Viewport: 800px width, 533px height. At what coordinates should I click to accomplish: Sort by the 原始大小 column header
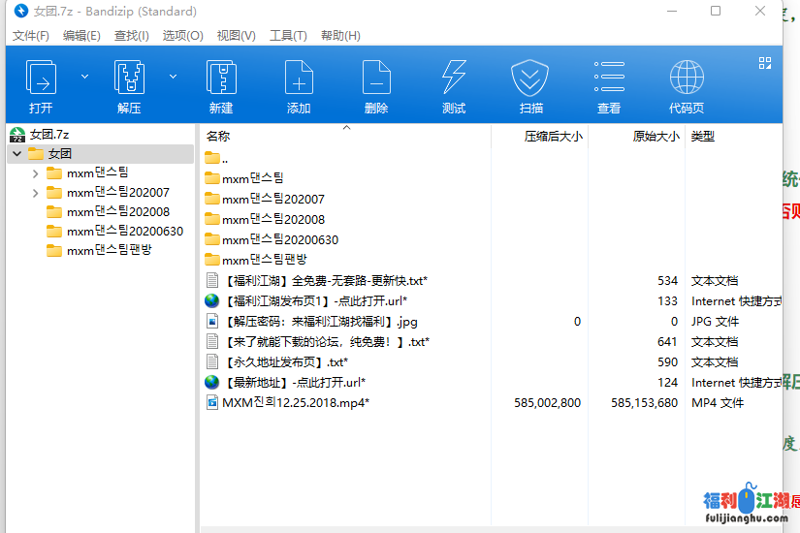click(656, 137)
